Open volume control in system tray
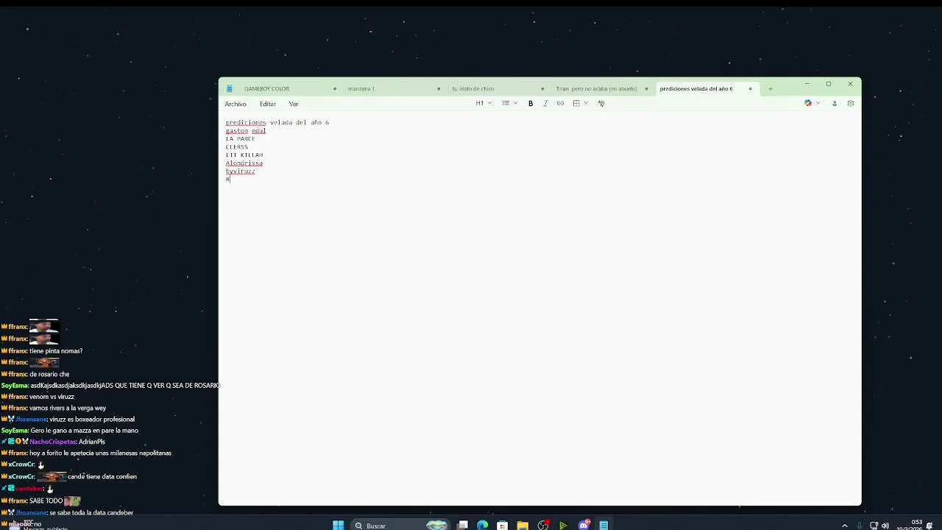 [x=885, y=526]
